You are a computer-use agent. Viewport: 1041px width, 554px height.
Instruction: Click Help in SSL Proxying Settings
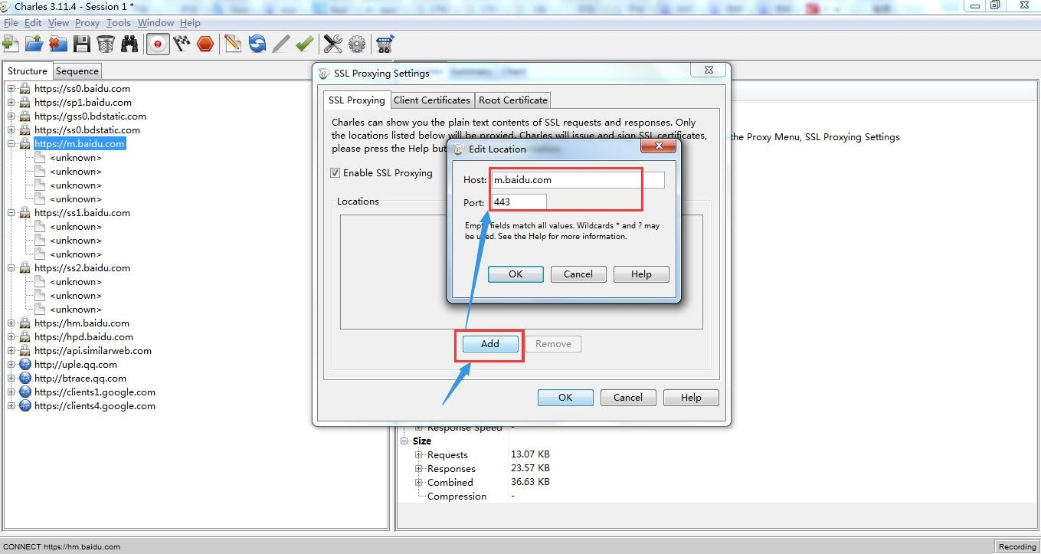click(691, 398)
